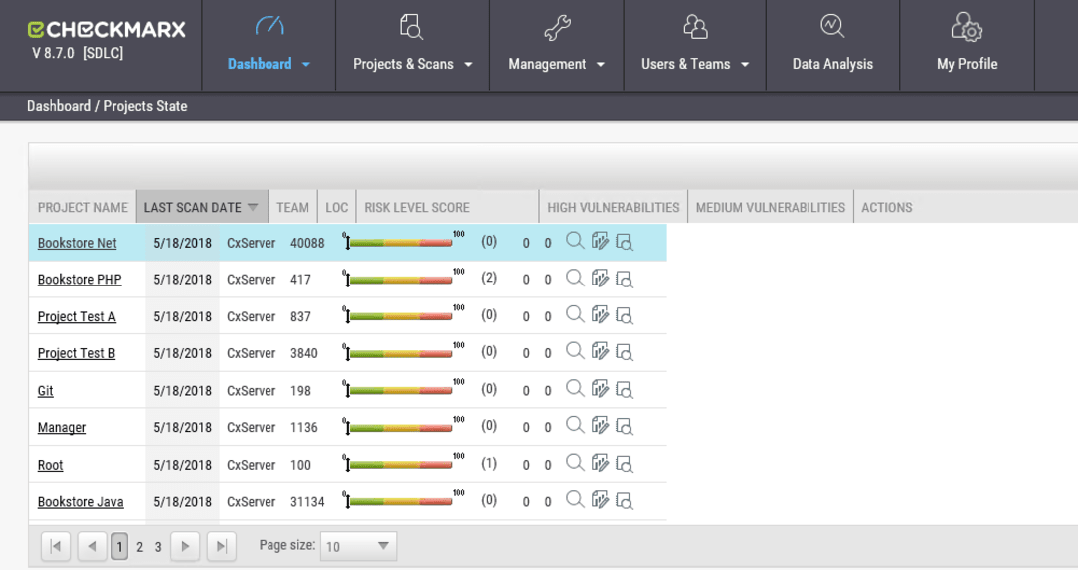Click the notebook-search icon for Bookstore PHP
Viewport: 1078px width, 570px height.
tap(624, 280)
